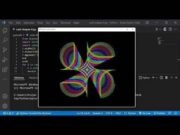Customize layout icon in title bar
The image size is (180, 135).
click(147, 22)
